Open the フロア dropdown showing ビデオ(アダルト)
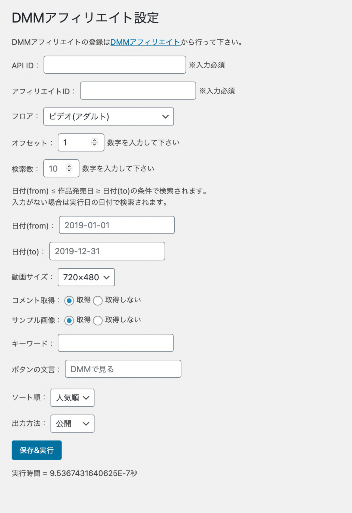This screenshot has height=513, width=352. (x=108, y=116)
